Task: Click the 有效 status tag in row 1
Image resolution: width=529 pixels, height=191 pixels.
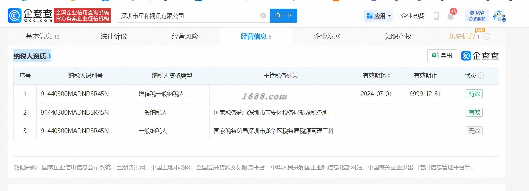Action: tap(474, 94)
